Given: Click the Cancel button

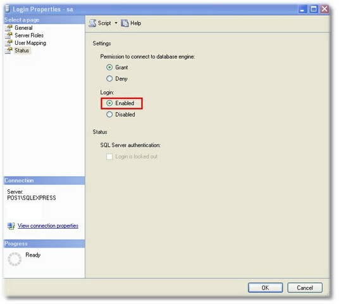Looking at the screenshot, I should point(305,288).
